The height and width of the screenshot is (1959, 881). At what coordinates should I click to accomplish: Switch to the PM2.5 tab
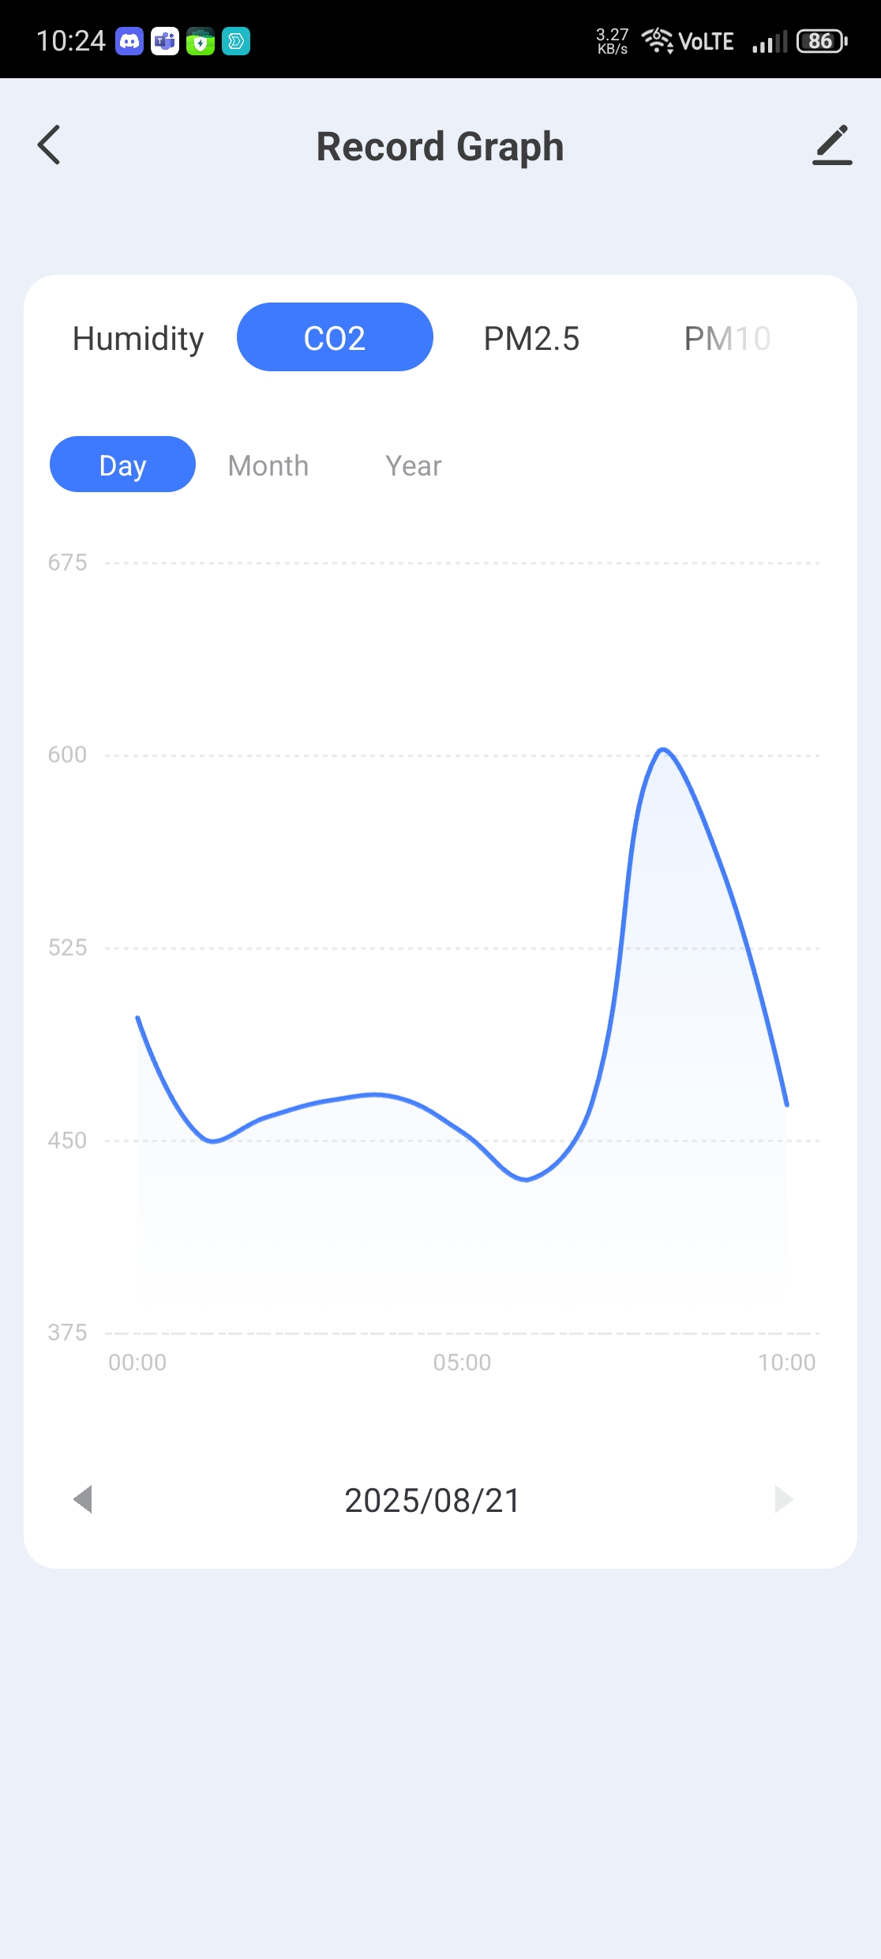[531, 338]
